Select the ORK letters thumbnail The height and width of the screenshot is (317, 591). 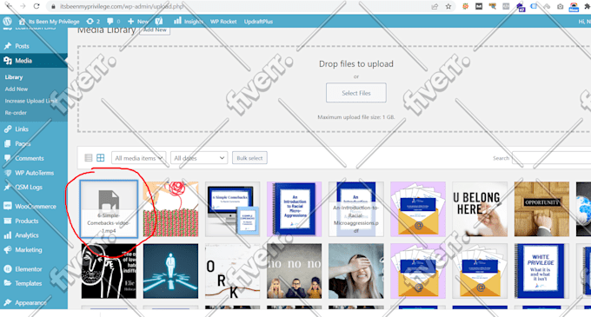pyautogui.click(x=233, y=271)
